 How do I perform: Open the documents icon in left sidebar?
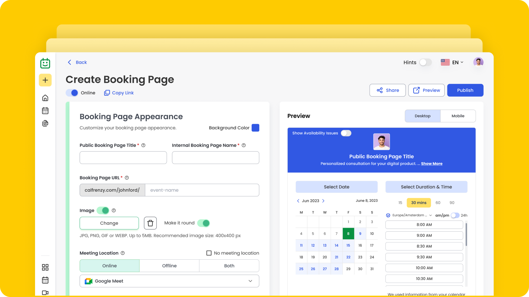(x=45, y=123)
